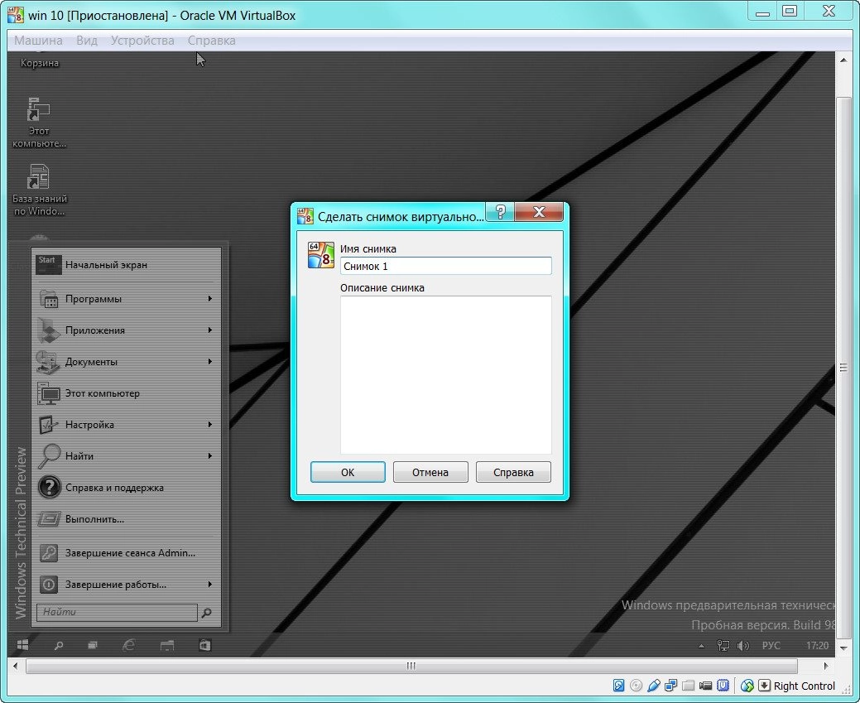Open the Машина menu
Screen dimensions: 860x703
click(x=38, y=41)
